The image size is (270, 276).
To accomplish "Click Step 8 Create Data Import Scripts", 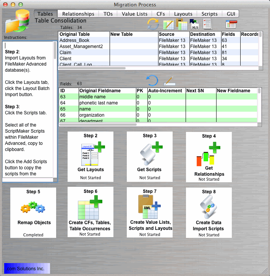I will (209, 208).
